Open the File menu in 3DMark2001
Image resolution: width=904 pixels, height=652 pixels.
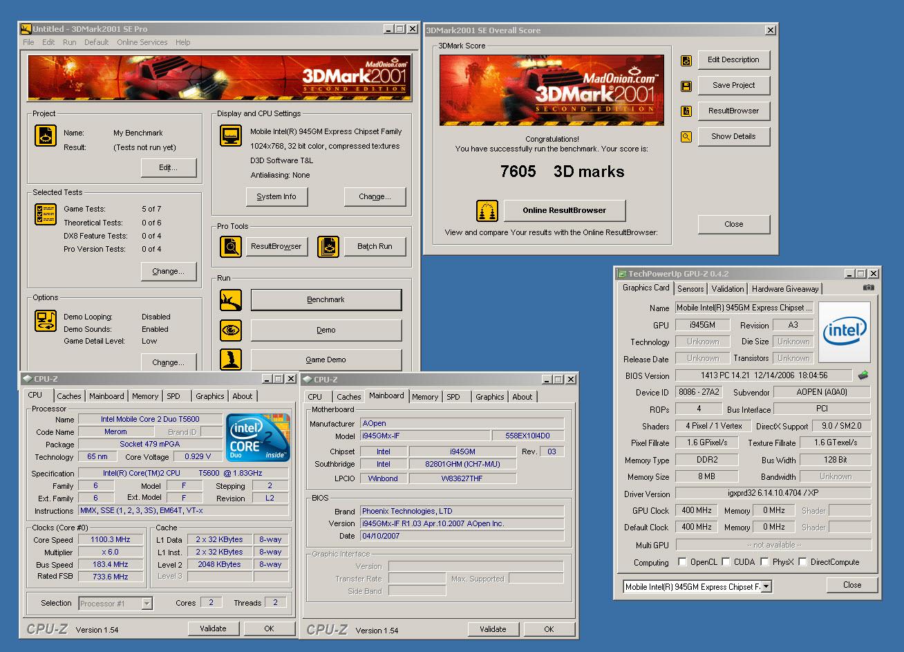point(28,42)
